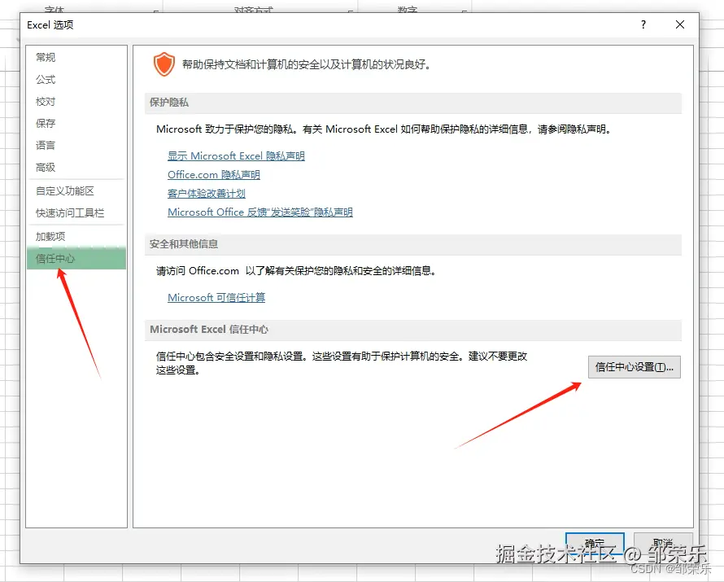The height and width of the screenshot is (582, 724).
Task: Click the shield security icon in the dialog
Action: (x=164, y=63)
